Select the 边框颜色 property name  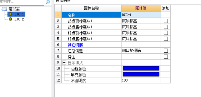(x=78, y=69)
